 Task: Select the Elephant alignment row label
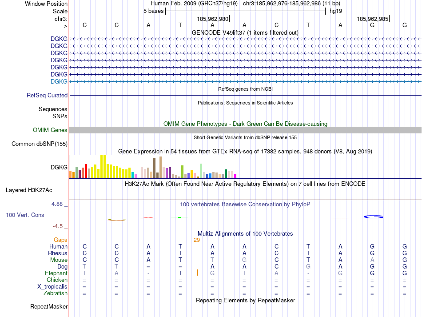[x=56, y=273]
